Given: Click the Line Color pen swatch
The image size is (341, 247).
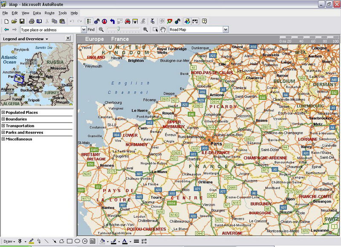Looking at the screenshot, I should (x=113, y=241).
